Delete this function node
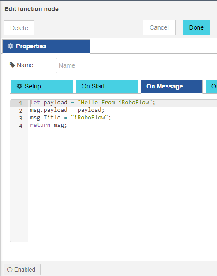217x276 pixels. [19, 28]
